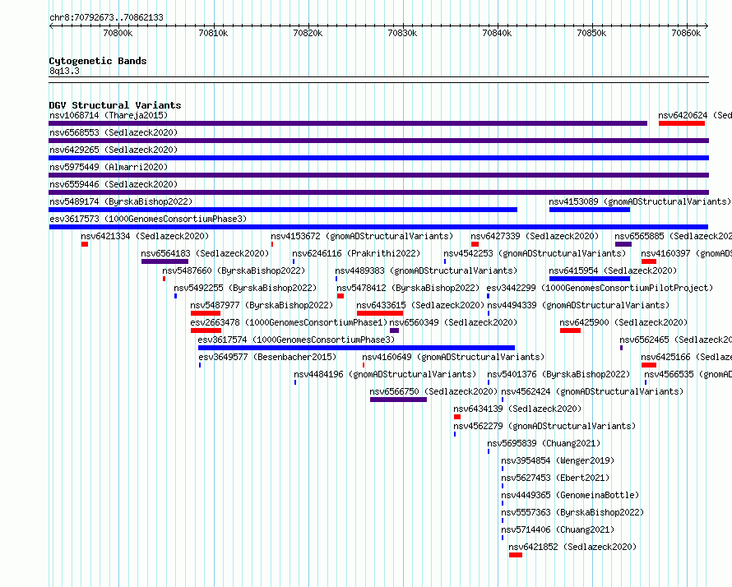Screen dimensions: 732x587
Task: Open nsv6246116 (Prakrithi2022) label
Action: [x=356, y=253]
